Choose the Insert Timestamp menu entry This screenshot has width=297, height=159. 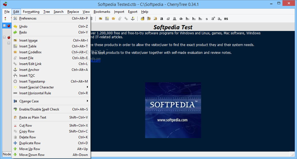tap(51, 81)
